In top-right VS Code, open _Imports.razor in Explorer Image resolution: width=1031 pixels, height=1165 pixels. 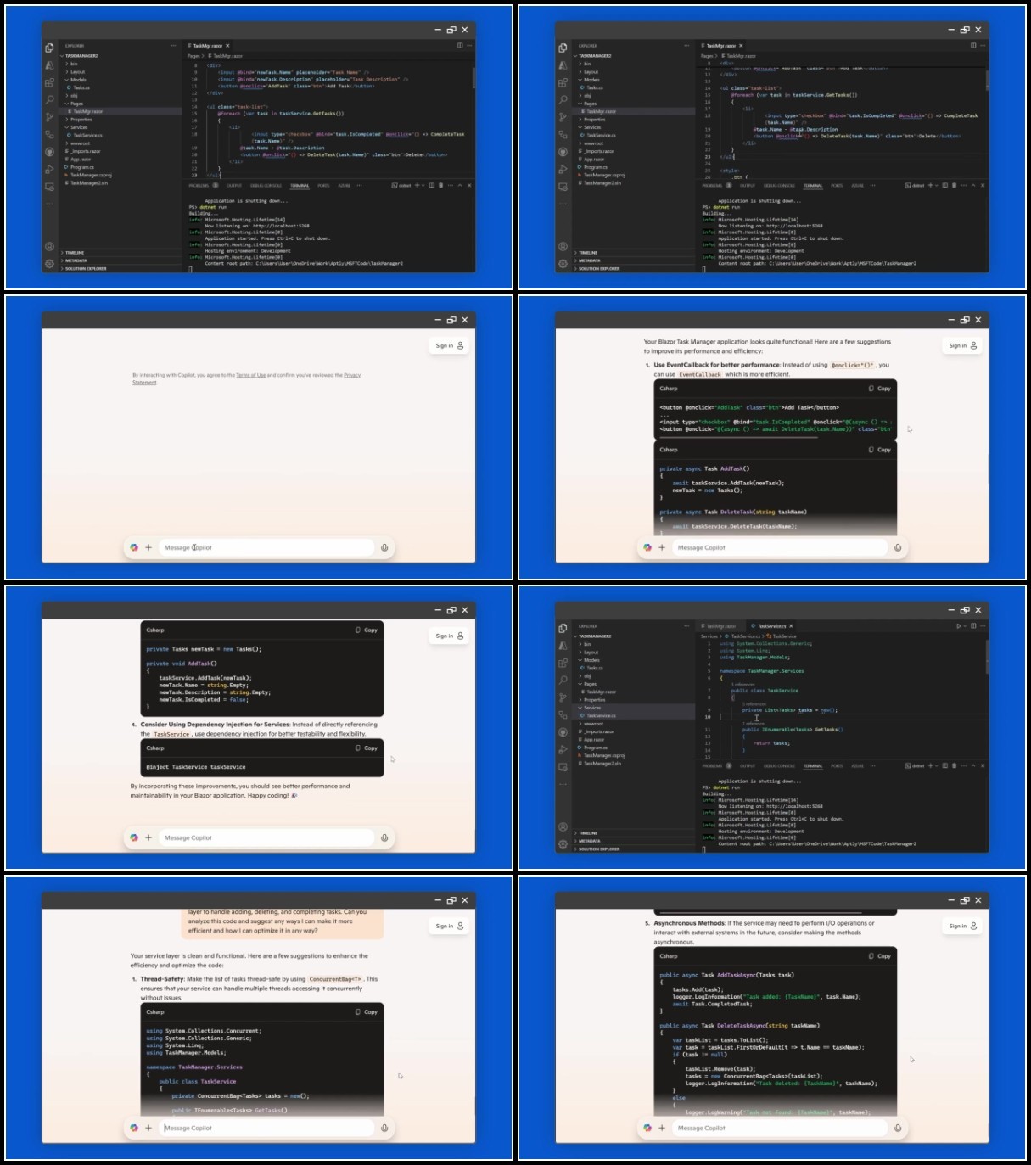tap(596, 151)
